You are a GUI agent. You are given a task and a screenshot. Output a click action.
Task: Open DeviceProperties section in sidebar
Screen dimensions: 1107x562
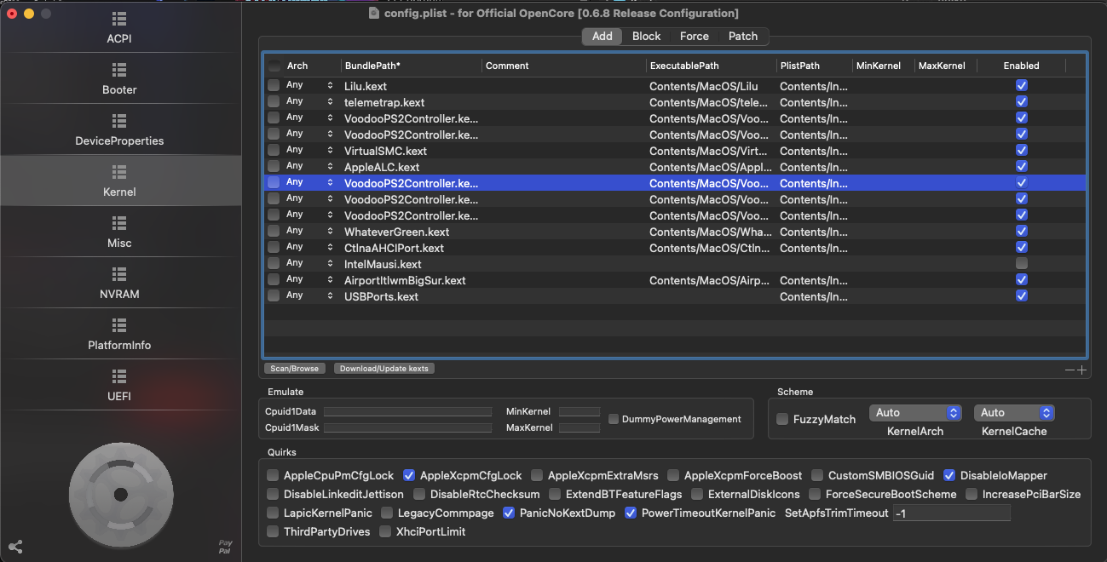119,121
